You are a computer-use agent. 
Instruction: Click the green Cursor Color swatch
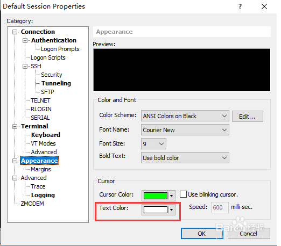(156, 196)
